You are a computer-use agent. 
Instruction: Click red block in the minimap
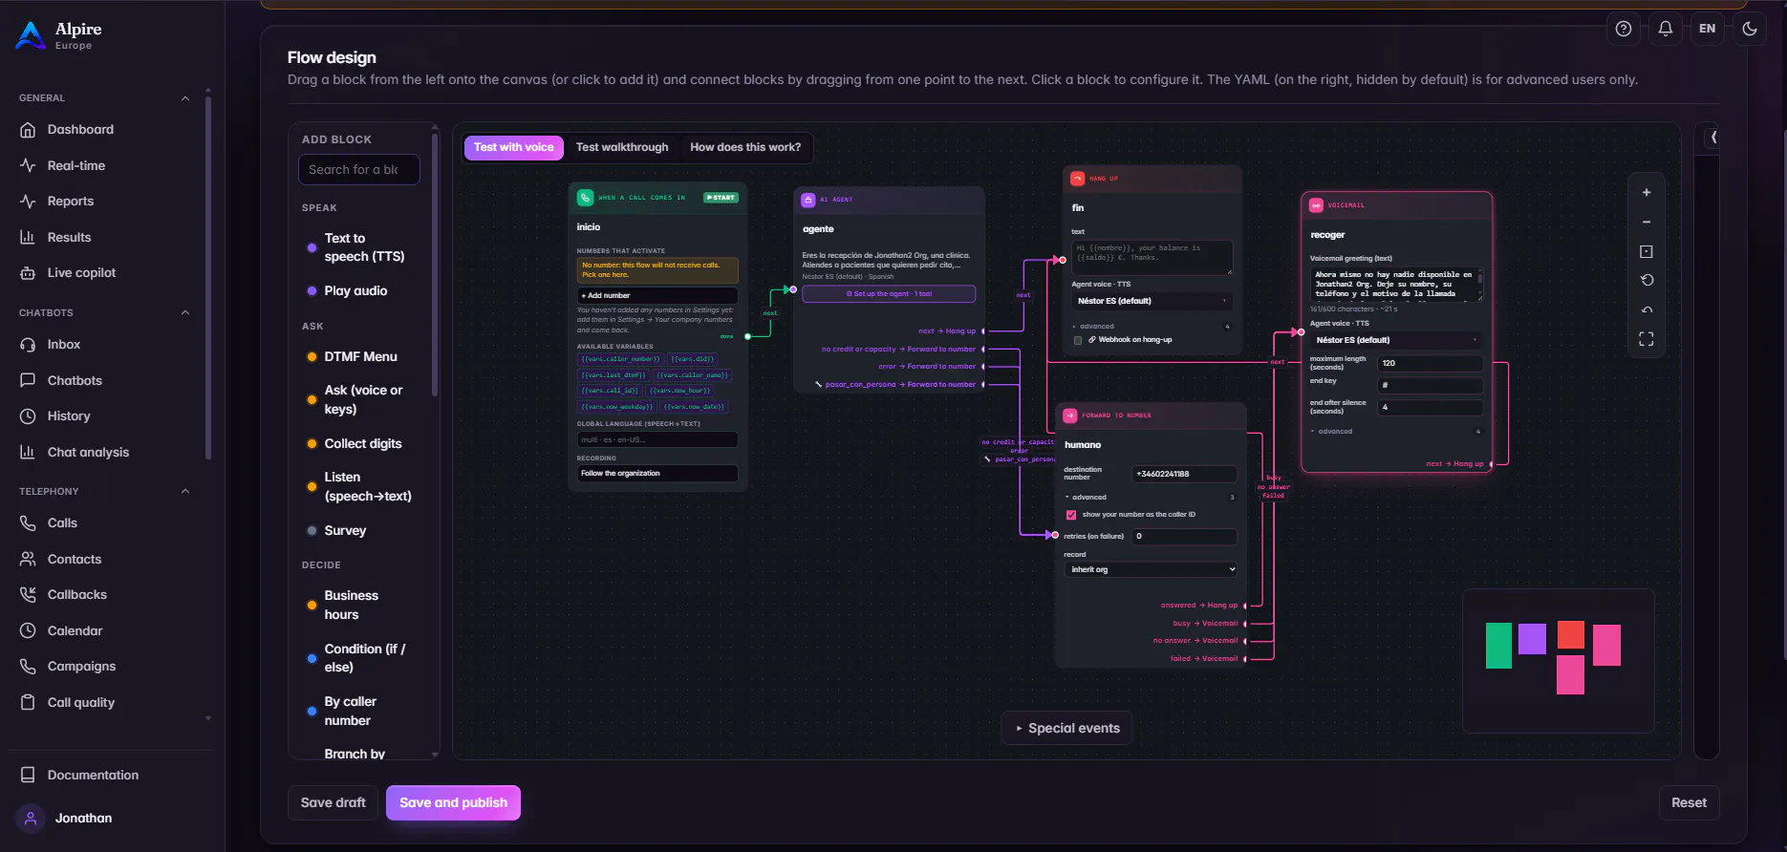point(1571,635)
